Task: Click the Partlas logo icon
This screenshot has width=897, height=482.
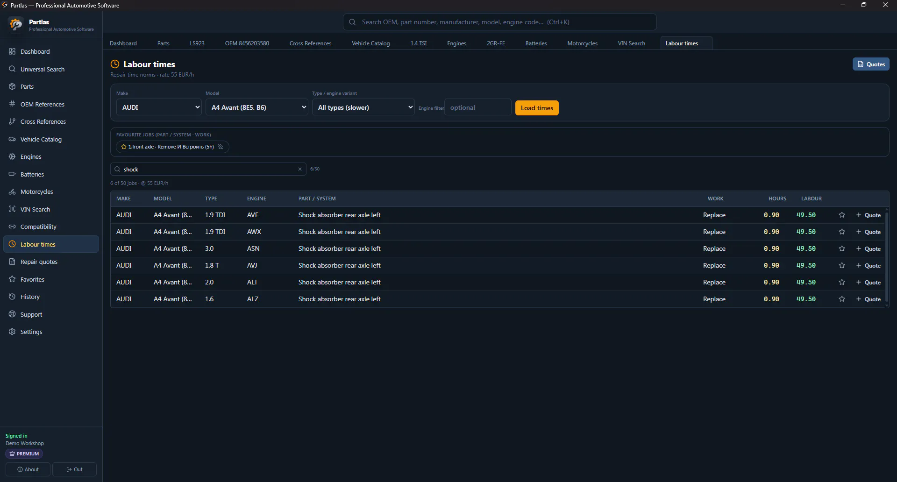Action: pyautogui.click(x=16, y=24)
